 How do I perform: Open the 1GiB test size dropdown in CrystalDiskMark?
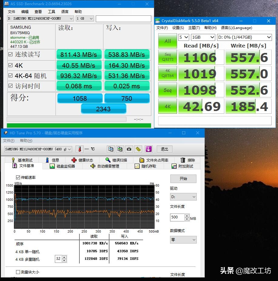coord(203,37)
